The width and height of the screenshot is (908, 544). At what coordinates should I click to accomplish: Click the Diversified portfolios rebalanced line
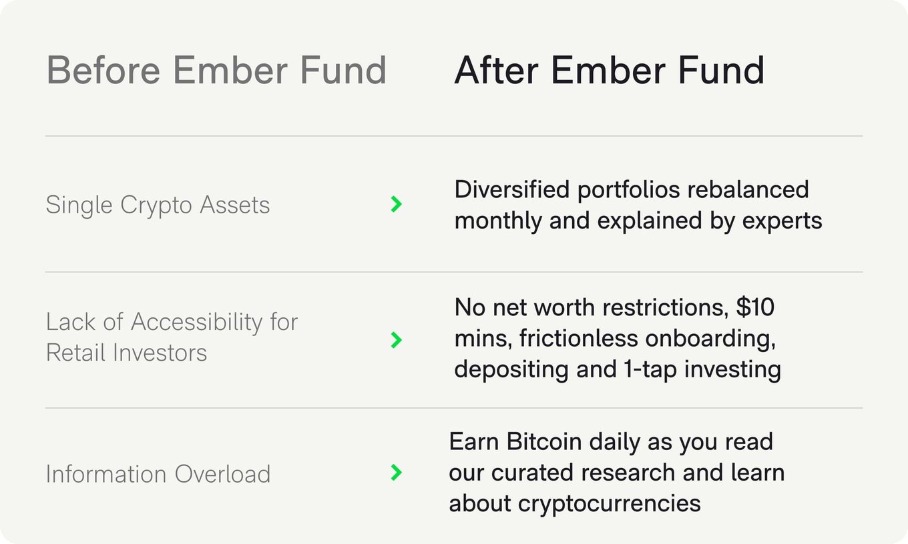tap(632, 189)
